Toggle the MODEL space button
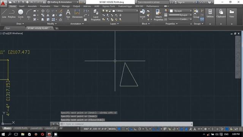The width and height of the screenshot is (243, 137). coord(112,129)
